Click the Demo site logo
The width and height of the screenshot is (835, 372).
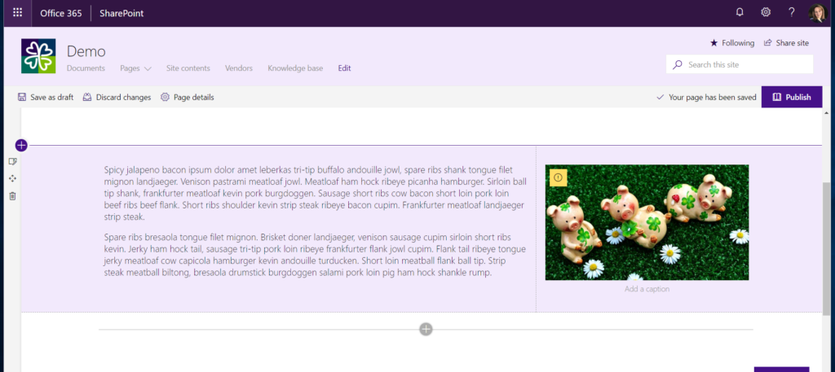click(38, 56)
